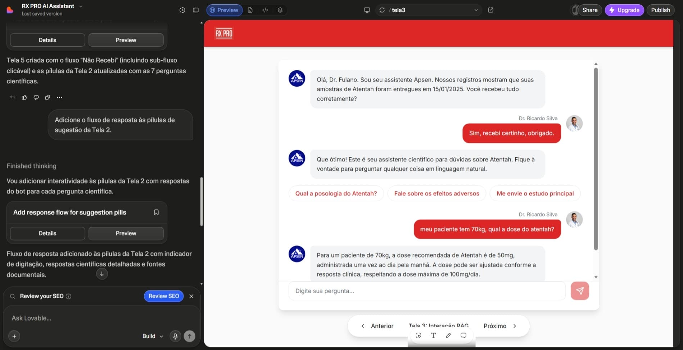Viewport: 683px width, 350px height.
Task: Go to Próximo screen
Action: coord(500,326)
